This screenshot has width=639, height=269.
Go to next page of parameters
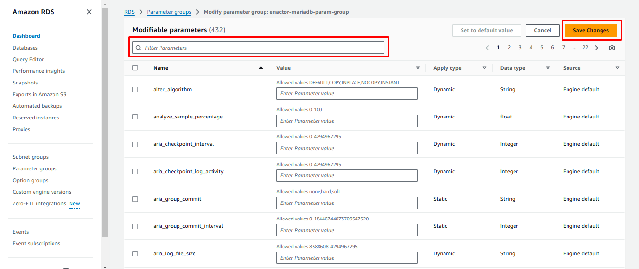point(596,48)
